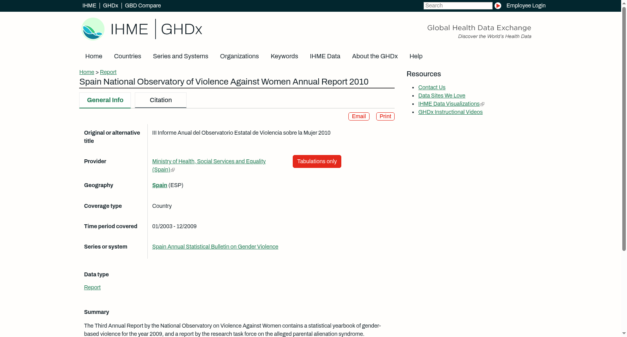
Task: Click the 'Resources' sidebar heading
Action: coord(424,74)
